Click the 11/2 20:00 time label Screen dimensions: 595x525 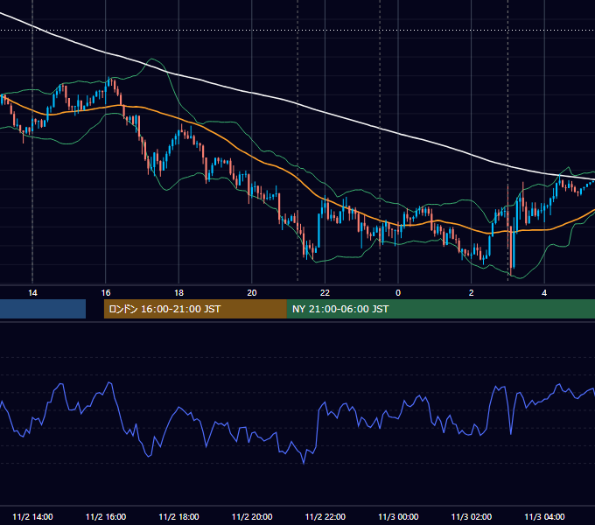[x=252, y=516]
